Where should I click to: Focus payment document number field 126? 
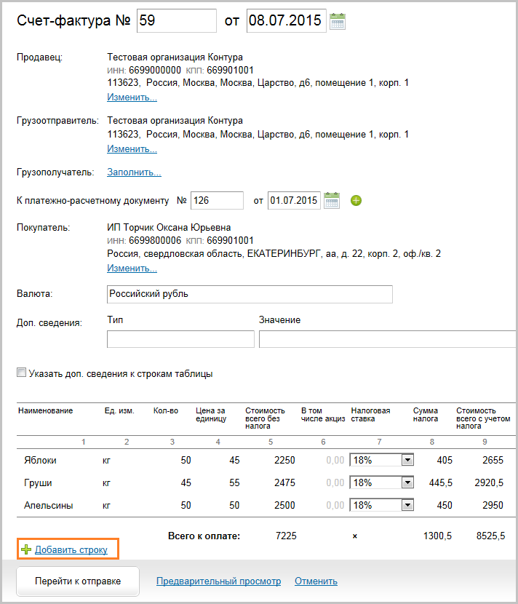218,200
